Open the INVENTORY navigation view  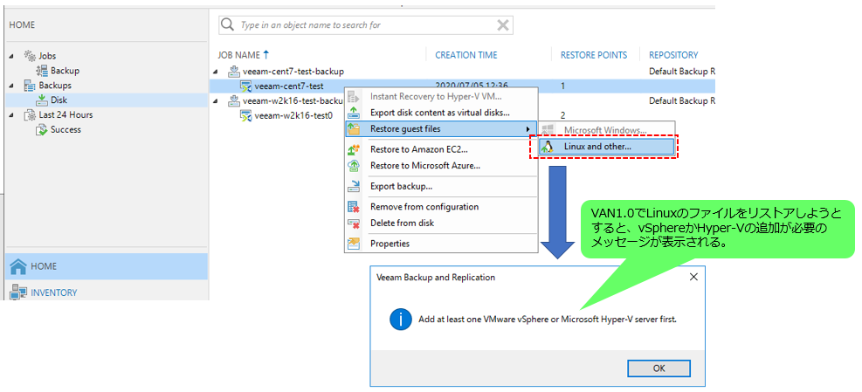coord(107,292)
